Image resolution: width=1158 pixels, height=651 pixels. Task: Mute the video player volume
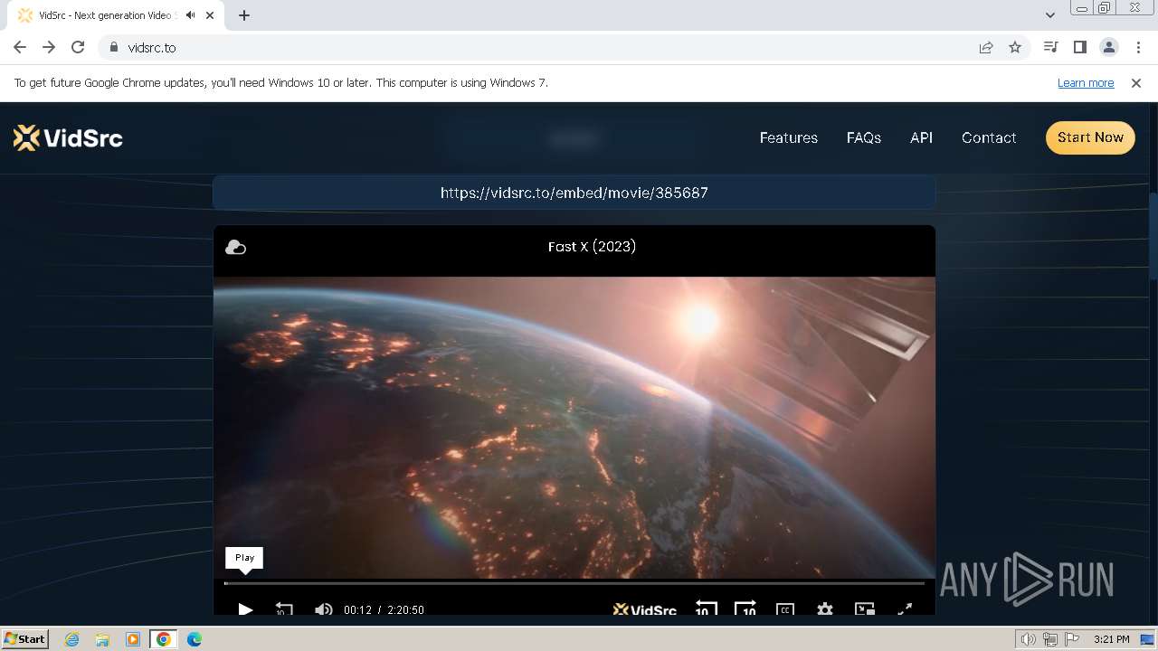tap(323, 609)
